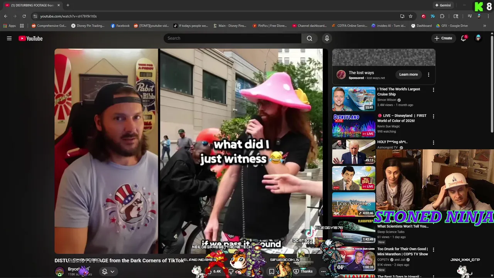Open the Gemini button in title bar
Viewport: 494px width, 278px height.
443,5
